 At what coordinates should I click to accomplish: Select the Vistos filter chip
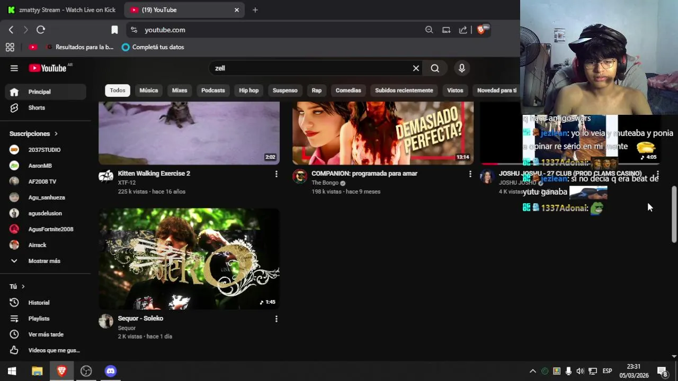point(455,90)
